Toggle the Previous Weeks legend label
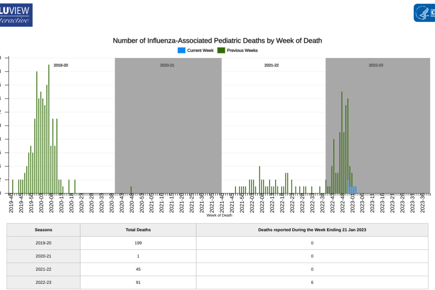 click(x=242, y=50)
